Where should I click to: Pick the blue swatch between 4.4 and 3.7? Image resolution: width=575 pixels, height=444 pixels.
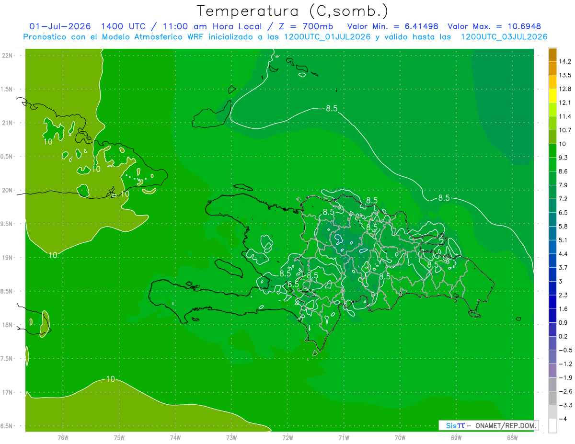pyautogui.click(x=552, y=261)
